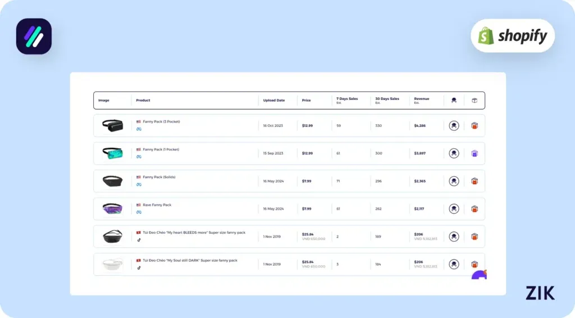Click the Meta icon under Rave Fanny Pack

click(x=139, y=212)
